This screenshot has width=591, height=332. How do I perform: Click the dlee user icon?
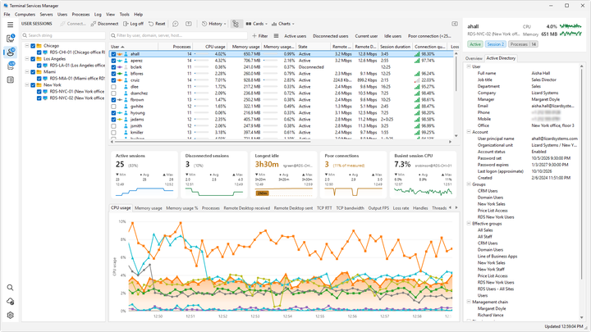(x=126, y=87)
